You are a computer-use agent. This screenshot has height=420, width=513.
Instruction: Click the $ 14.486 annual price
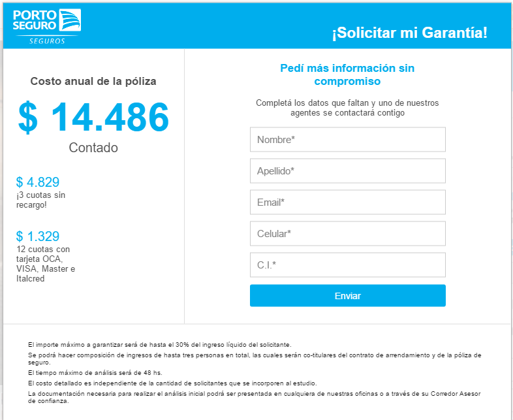point(93,117)
